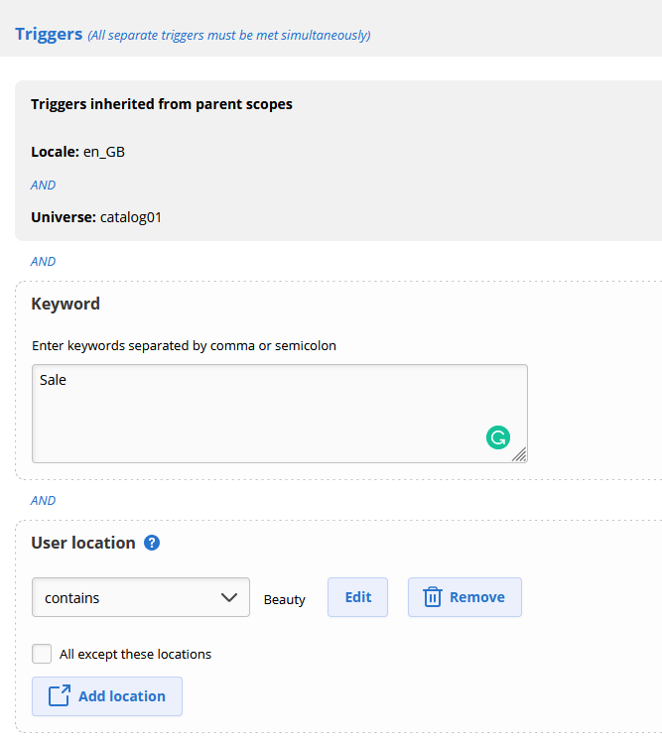The image size is (662, 743).
Task: Click the keyword separator instruction text
Action: [184, 346]
